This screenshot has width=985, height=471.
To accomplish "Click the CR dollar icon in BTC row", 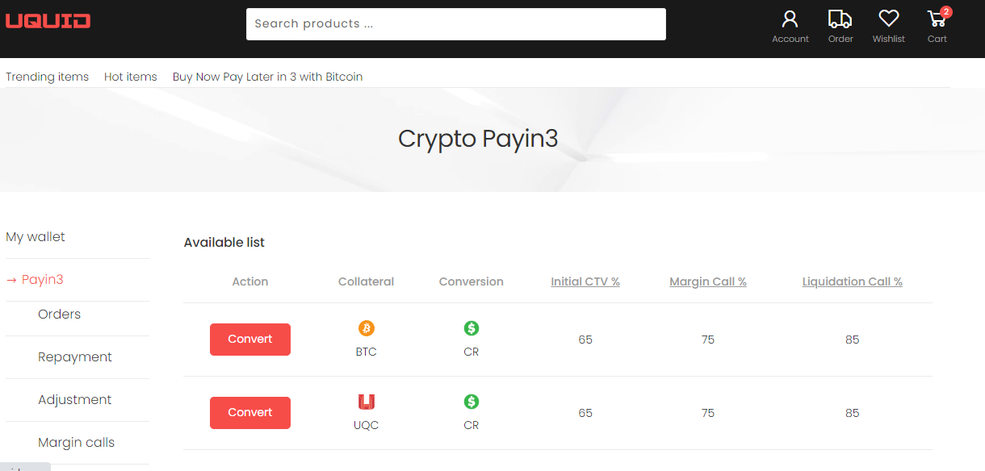I will (472, 328).
